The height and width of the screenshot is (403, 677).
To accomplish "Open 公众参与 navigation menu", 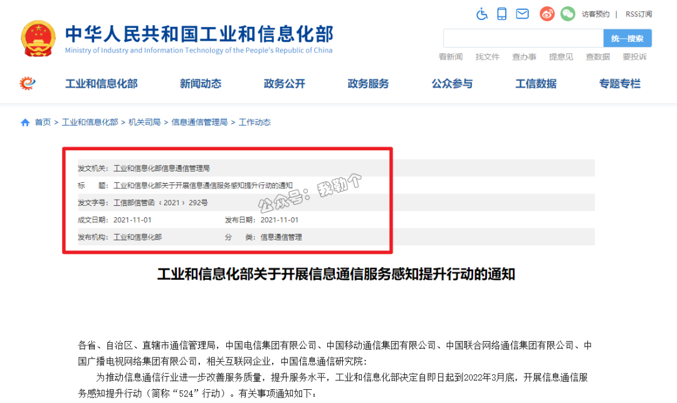I will click(452, 84).
